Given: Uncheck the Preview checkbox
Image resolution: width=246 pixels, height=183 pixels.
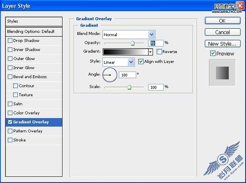Looking at the screenshot, I should tap(213, 53).
